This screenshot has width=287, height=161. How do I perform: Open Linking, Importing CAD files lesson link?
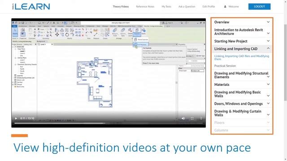pyautogui.click(x=242, y=58)
